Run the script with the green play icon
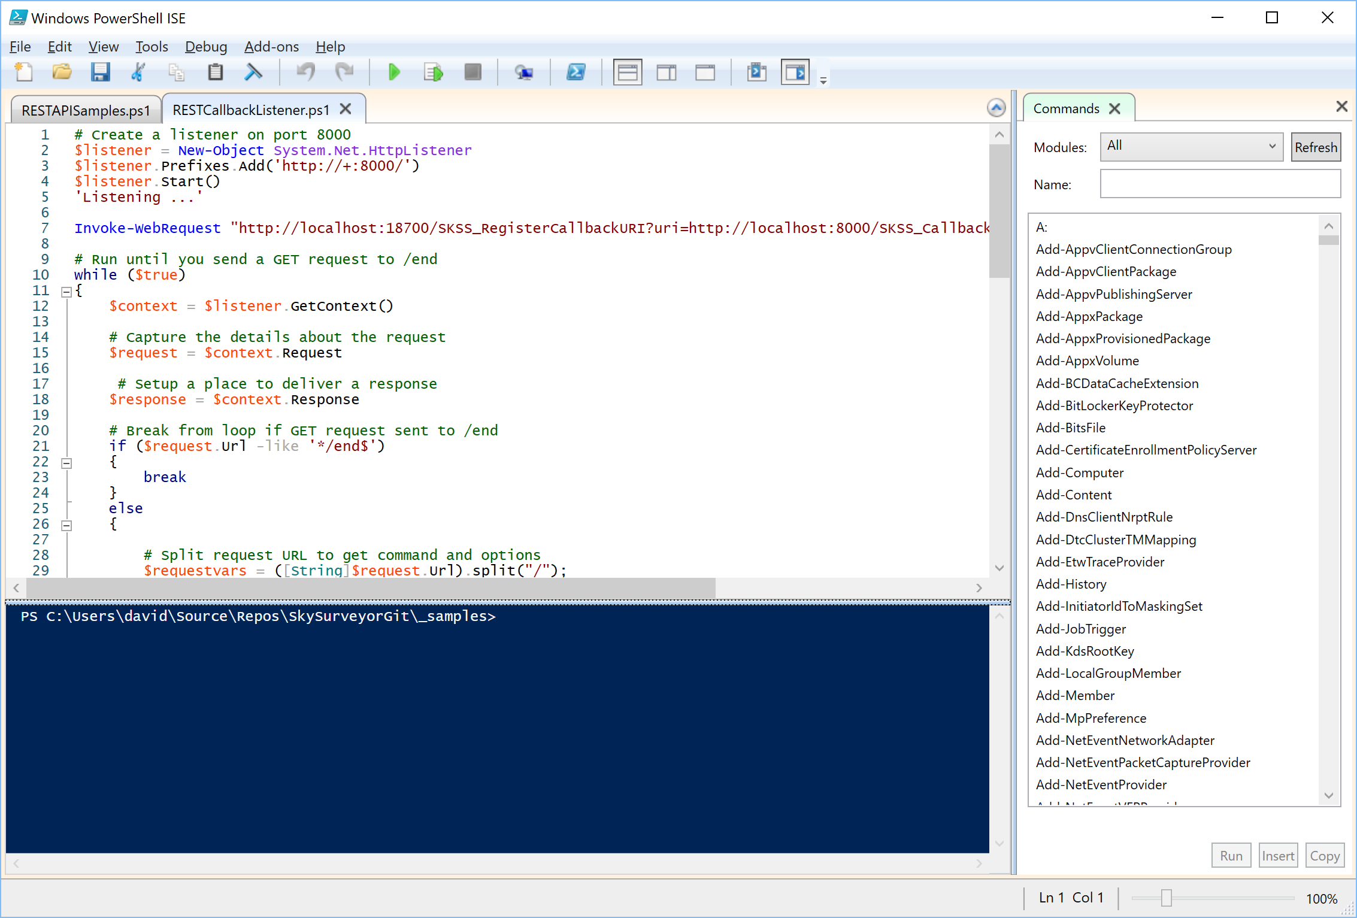The image size is (1357, 918). 394,72
